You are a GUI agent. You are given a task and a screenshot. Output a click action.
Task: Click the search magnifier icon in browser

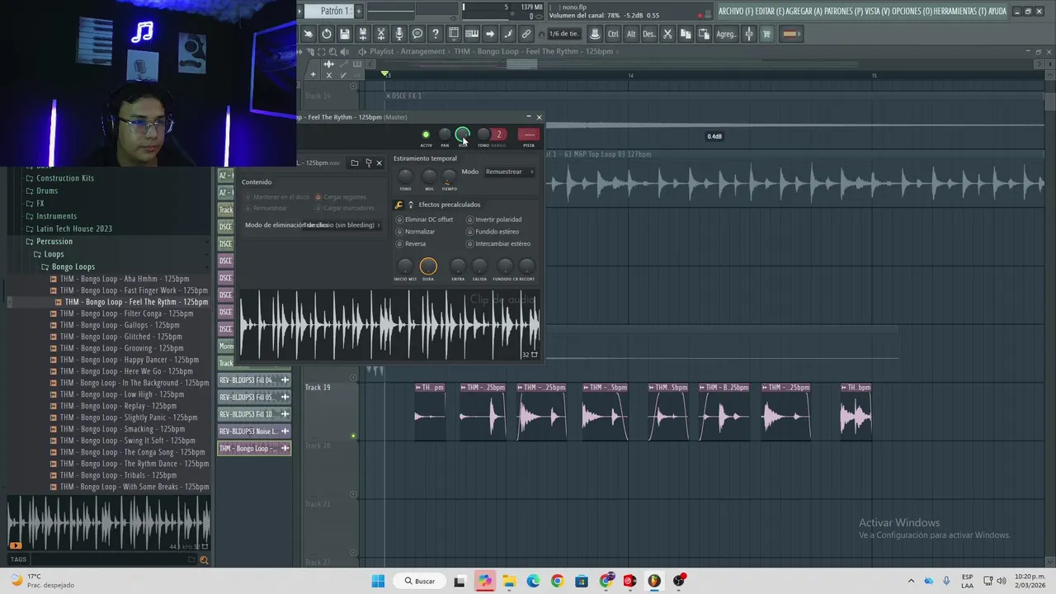tap(204, 560)
